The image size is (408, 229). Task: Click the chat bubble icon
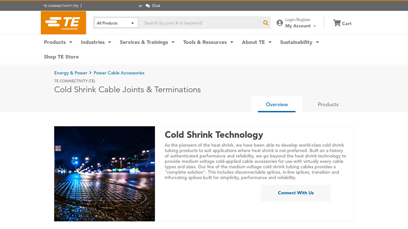coord(148,6)
